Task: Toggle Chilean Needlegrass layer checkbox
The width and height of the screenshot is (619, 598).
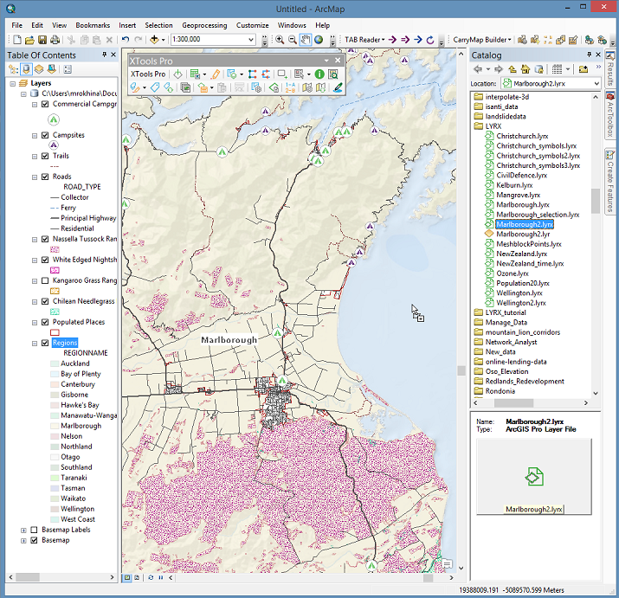Action: [x=45, y=301]
